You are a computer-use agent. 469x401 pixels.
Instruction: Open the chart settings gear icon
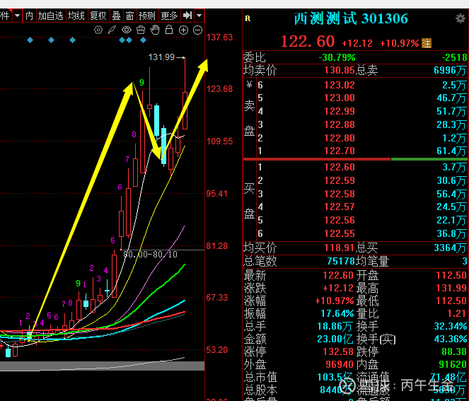(x=98, y=30)
